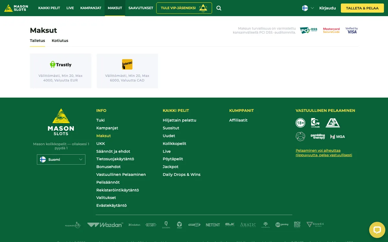The image size is (388, 242).
Task: Click the 18+ age restriction icon
Action: [x=300, y=123]
